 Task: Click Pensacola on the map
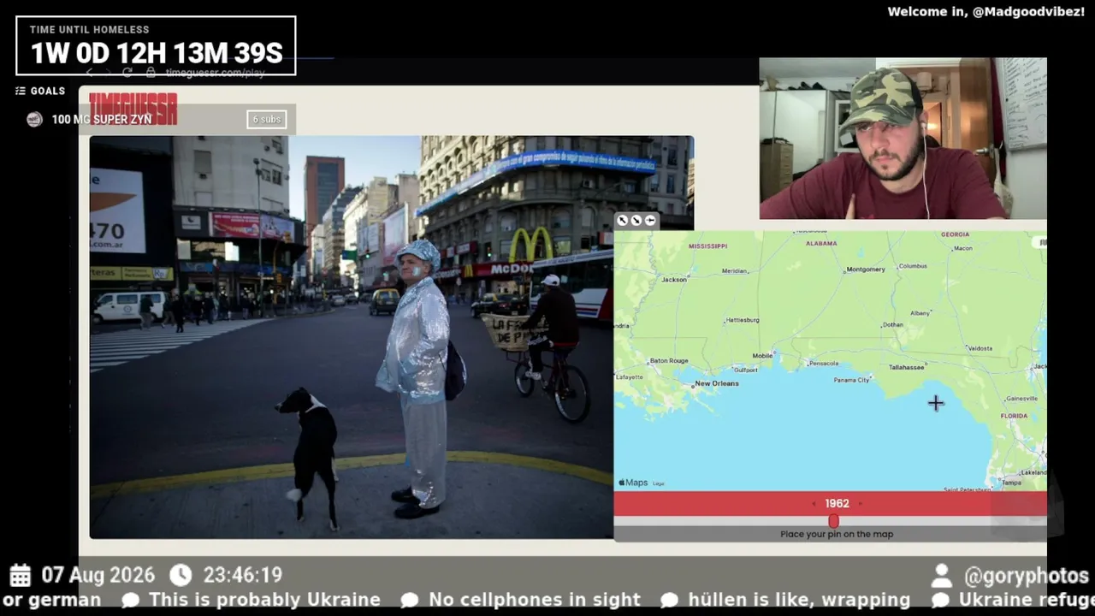[x=824, y=364]
